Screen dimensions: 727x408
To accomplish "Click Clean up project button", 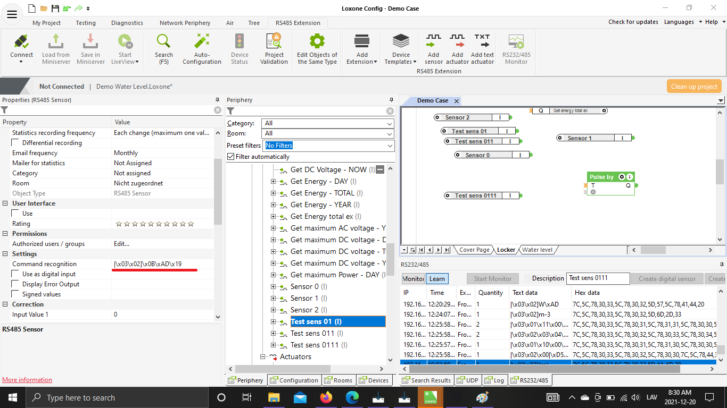I will coord(694,87).
